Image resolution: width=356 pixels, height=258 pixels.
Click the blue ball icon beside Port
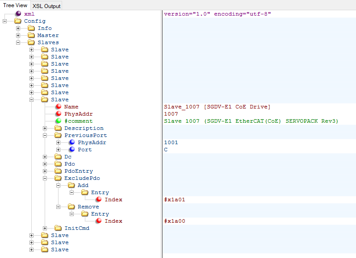point(71,150)
